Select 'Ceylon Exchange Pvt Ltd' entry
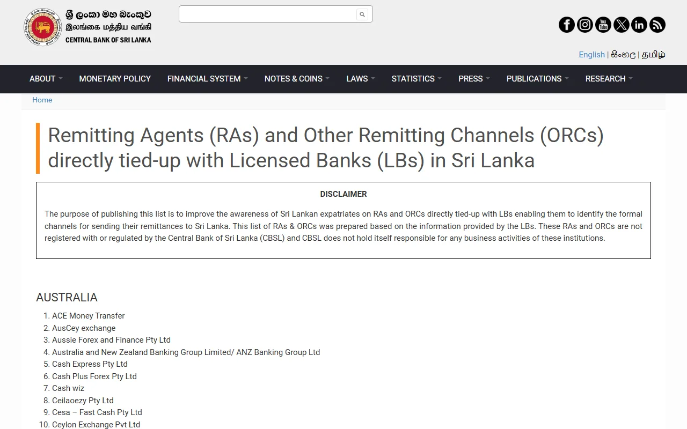687x429 pixels. tap(96, 425)
